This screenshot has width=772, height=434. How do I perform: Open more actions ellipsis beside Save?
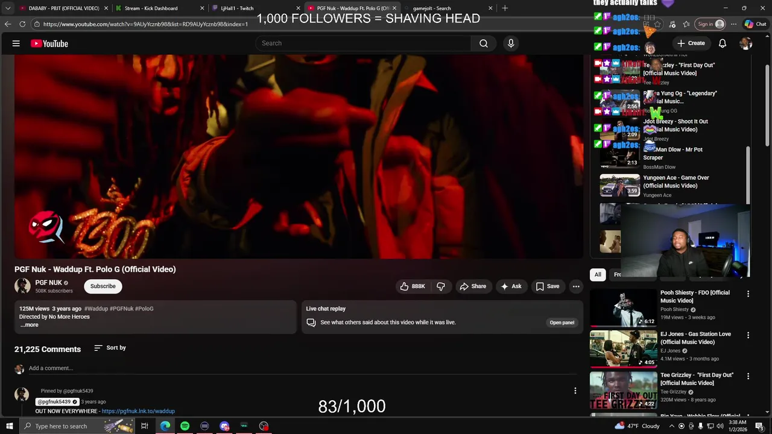(576, 286)
